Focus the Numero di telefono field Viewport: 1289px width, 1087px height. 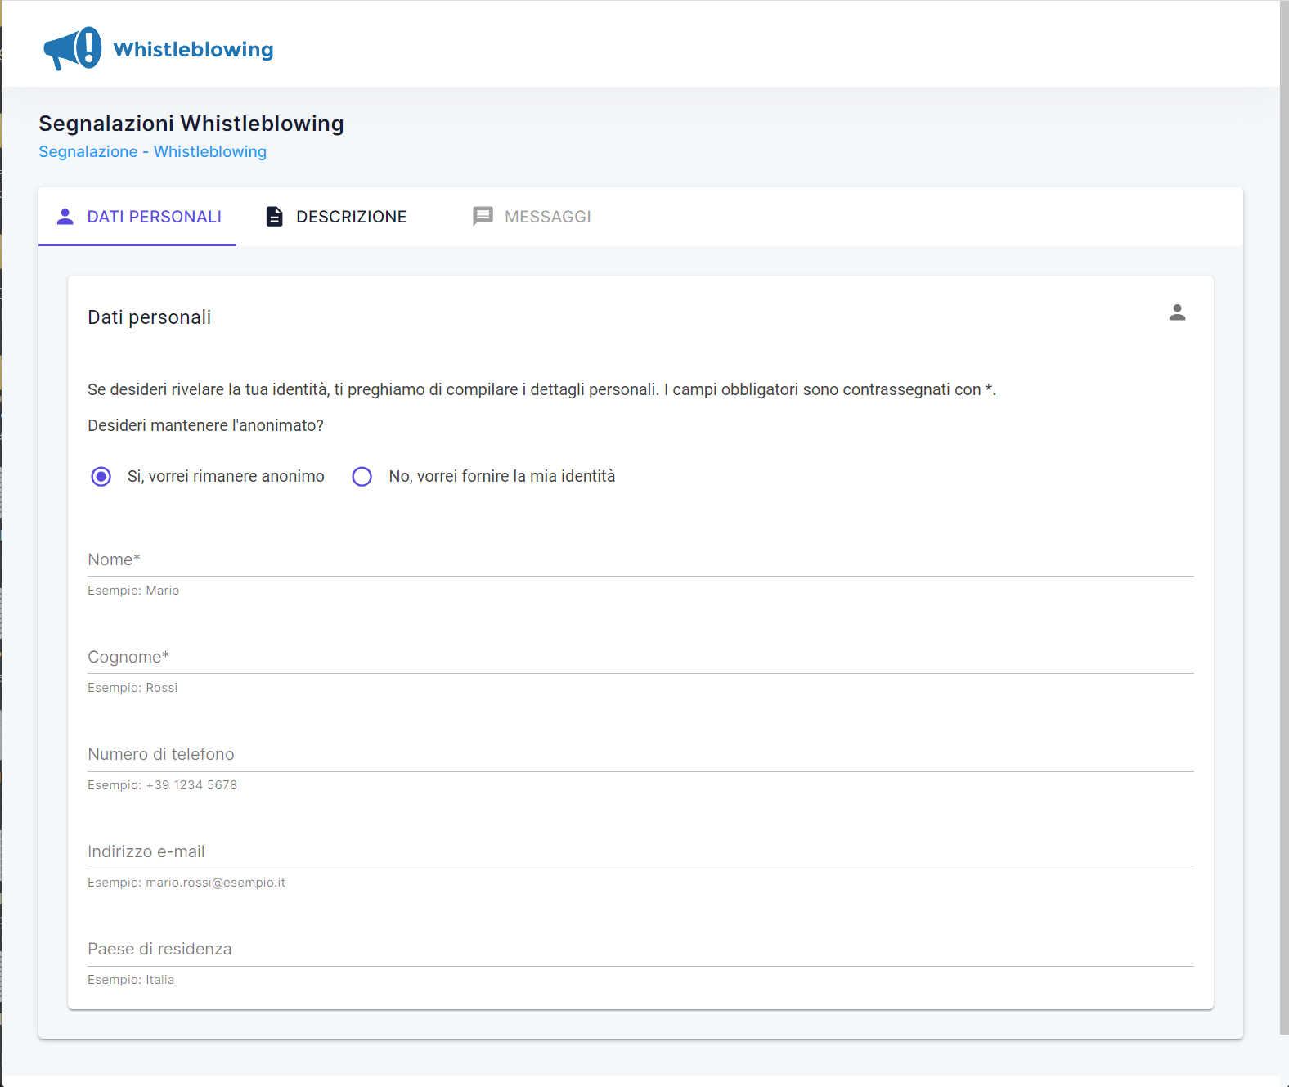point(640,755)
